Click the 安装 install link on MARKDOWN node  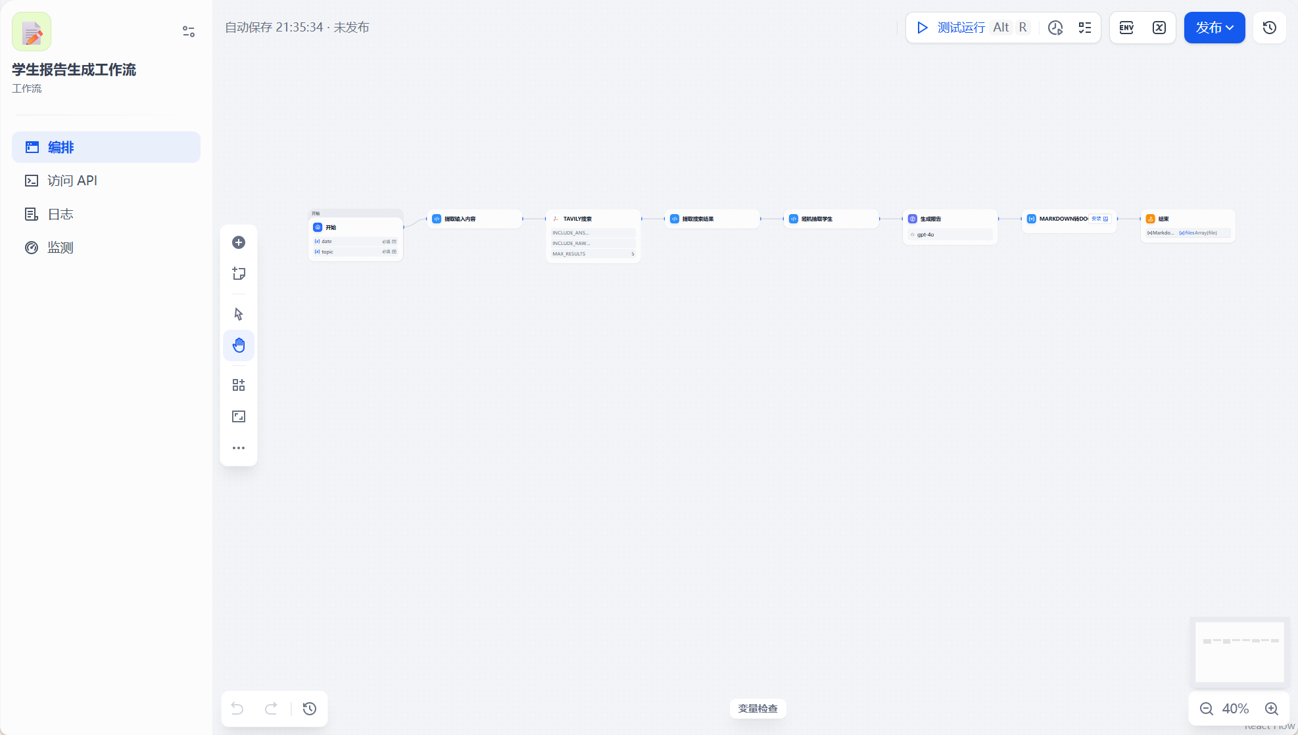[x=1100, y=219]
